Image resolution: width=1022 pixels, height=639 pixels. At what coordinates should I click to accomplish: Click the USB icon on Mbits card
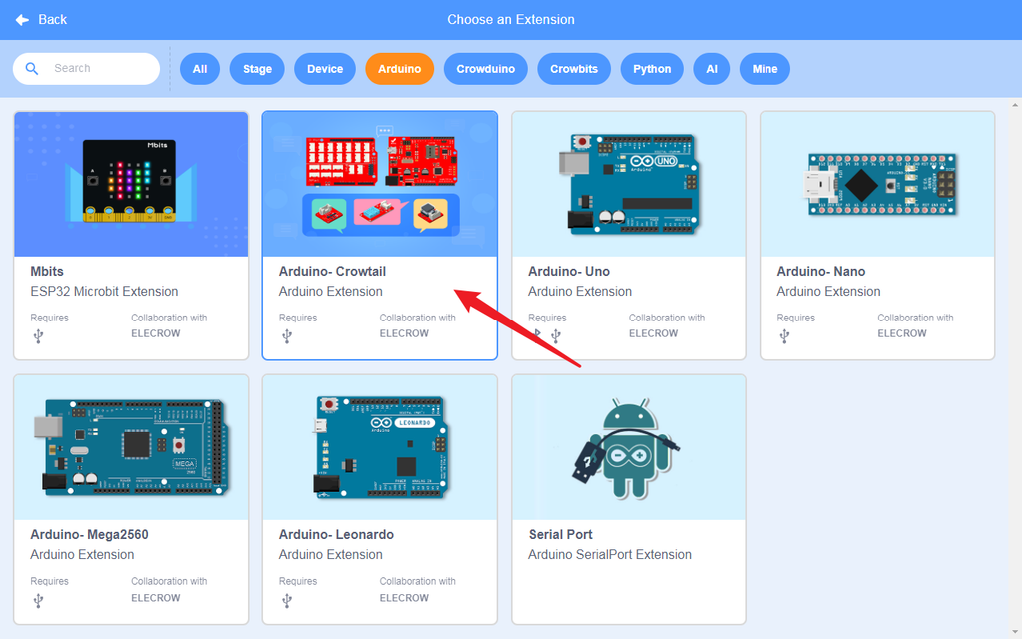tap(38, 336)
